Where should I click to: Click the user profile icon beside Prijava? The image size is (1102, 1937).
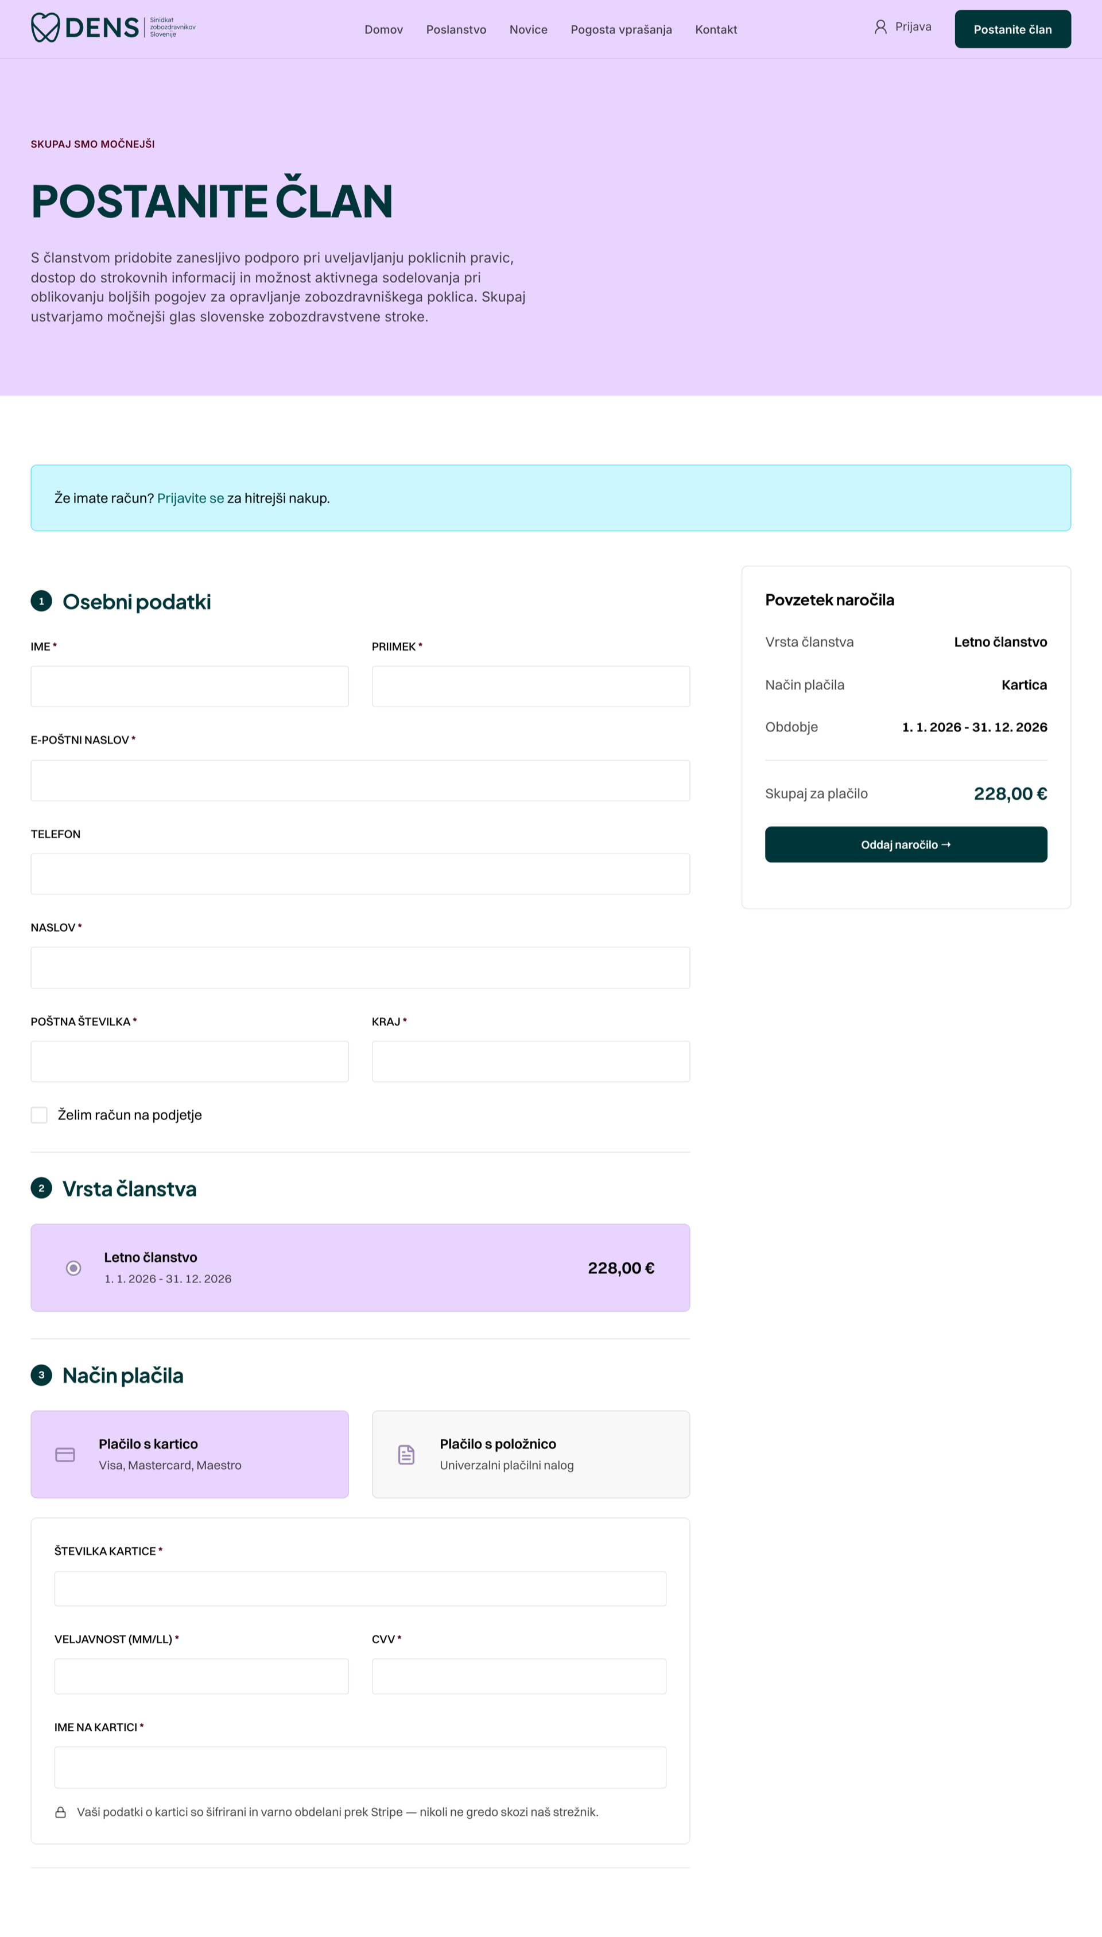click(x=880, y=27)
